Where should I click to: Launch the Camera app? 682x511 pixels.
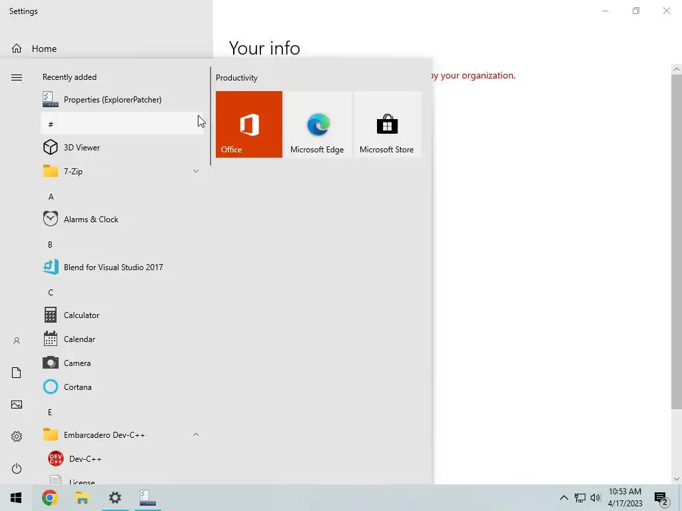click(122, 363)
